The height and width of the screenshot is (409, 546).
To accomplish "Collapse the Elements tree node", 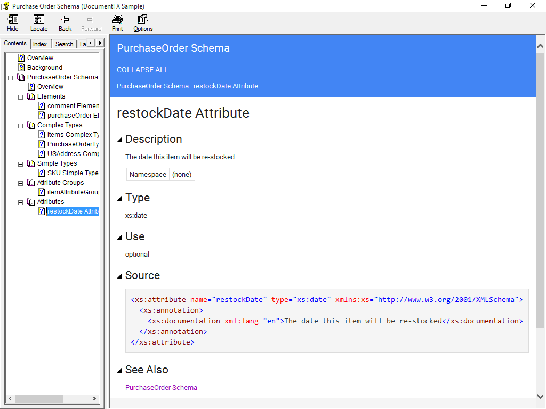I will pos(21,97).
